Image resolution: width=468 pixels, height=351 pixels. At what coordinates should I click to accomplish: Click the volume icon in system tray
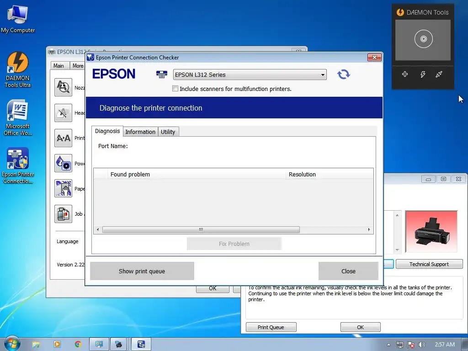pyautogui.click(x=421, y=345)
